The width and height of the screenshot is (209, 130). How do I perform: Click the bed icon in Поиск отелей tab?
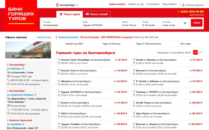tap(87, 14)
